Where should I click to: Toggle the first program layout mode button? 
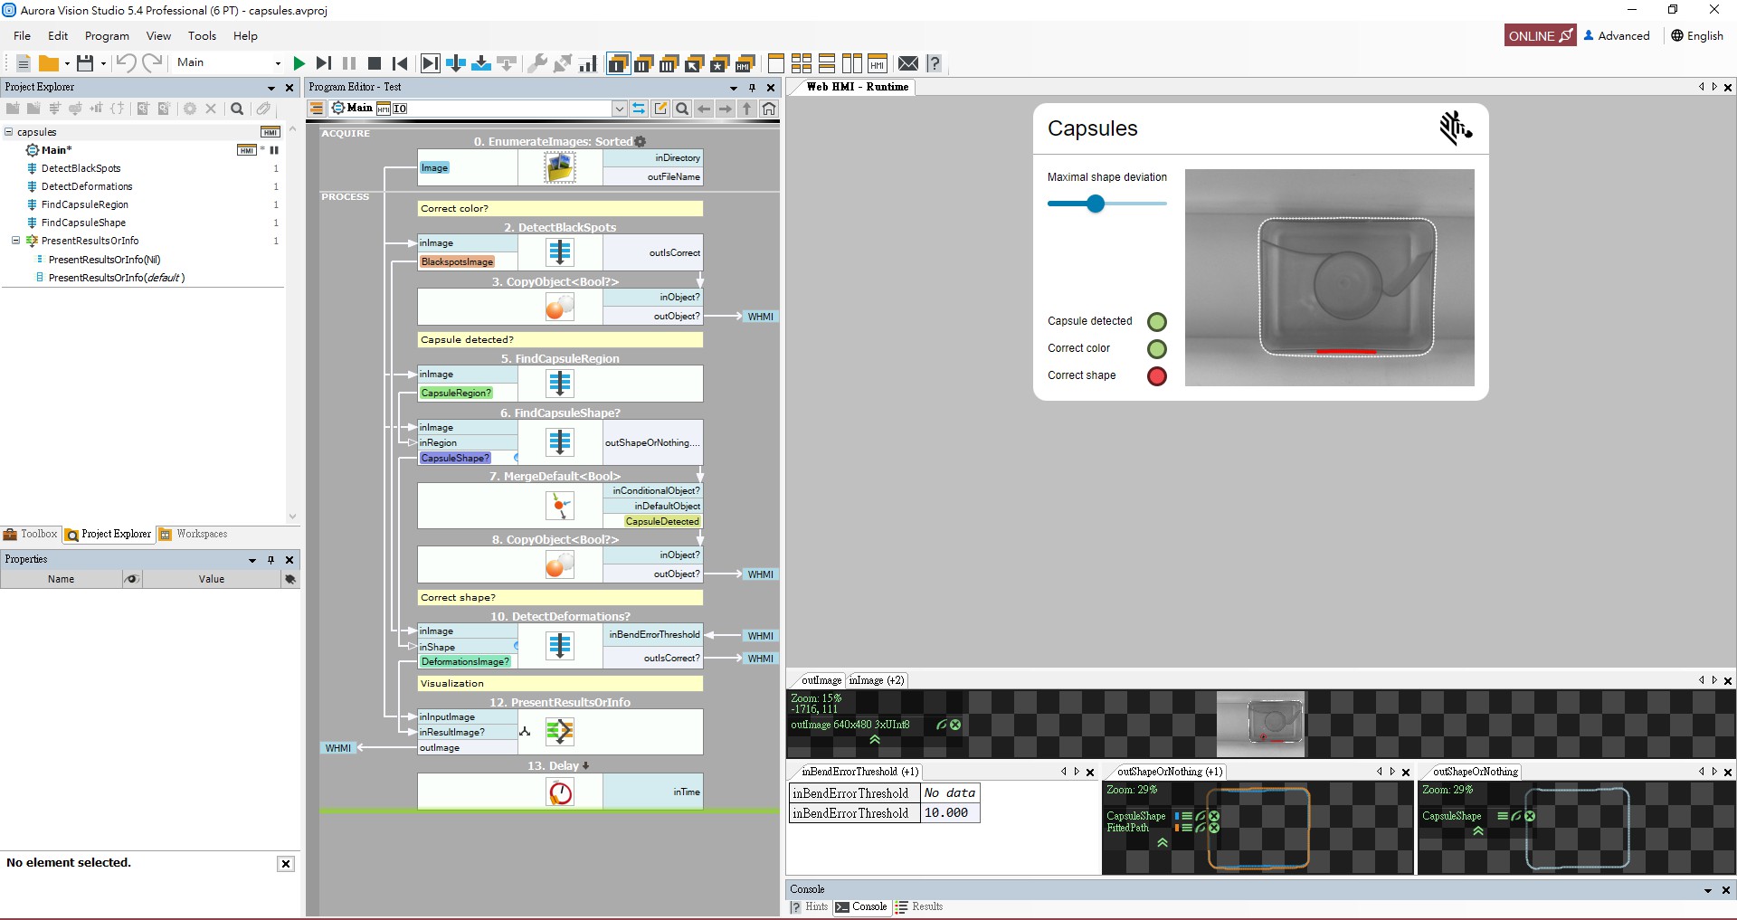coord(618,63)
